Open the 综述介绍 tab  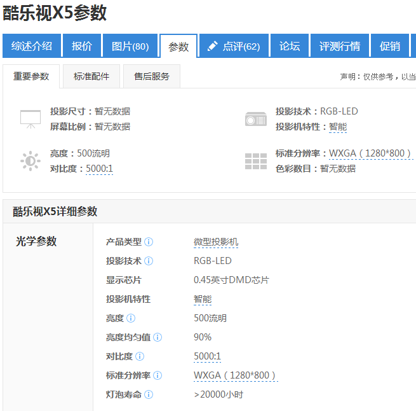[x=32, y=46]
